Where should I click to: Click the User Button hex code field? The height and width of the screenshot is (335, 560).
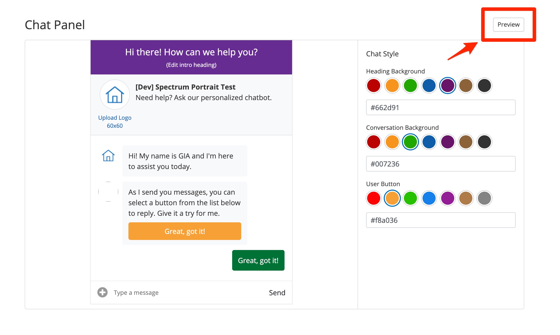click(x=441, y=220)
